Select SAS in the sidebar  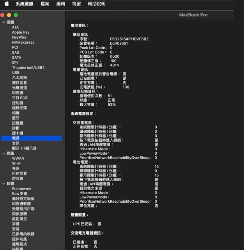click(x=16, y=52)
